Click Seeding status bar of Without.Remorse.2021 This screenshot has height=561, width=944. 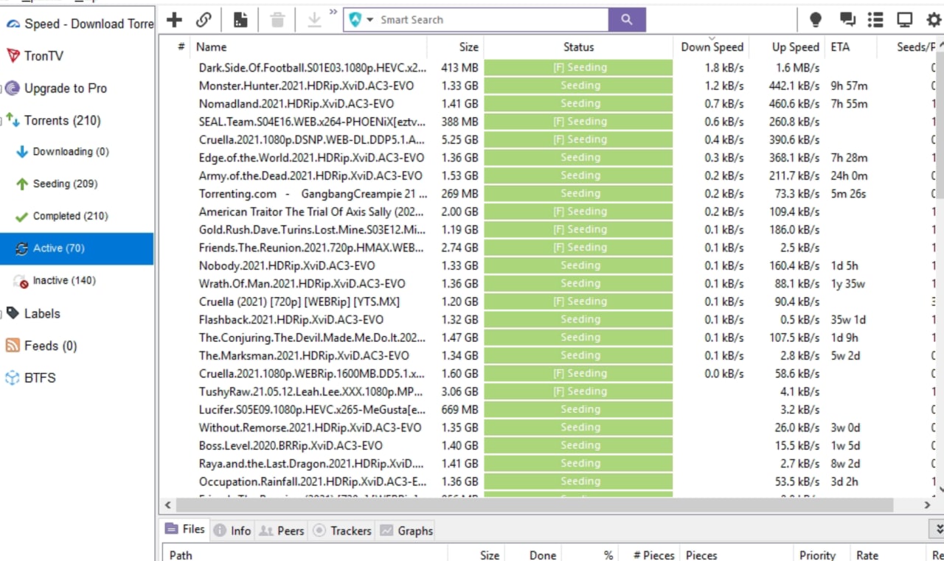(579, 428)
